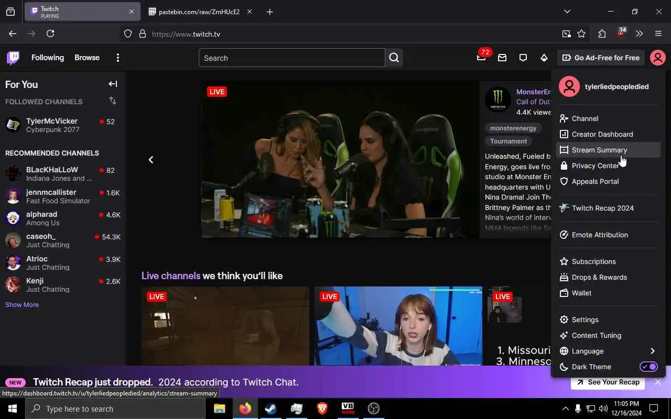Open the Creator Dashboard menu item

click(x=608, y=134)
